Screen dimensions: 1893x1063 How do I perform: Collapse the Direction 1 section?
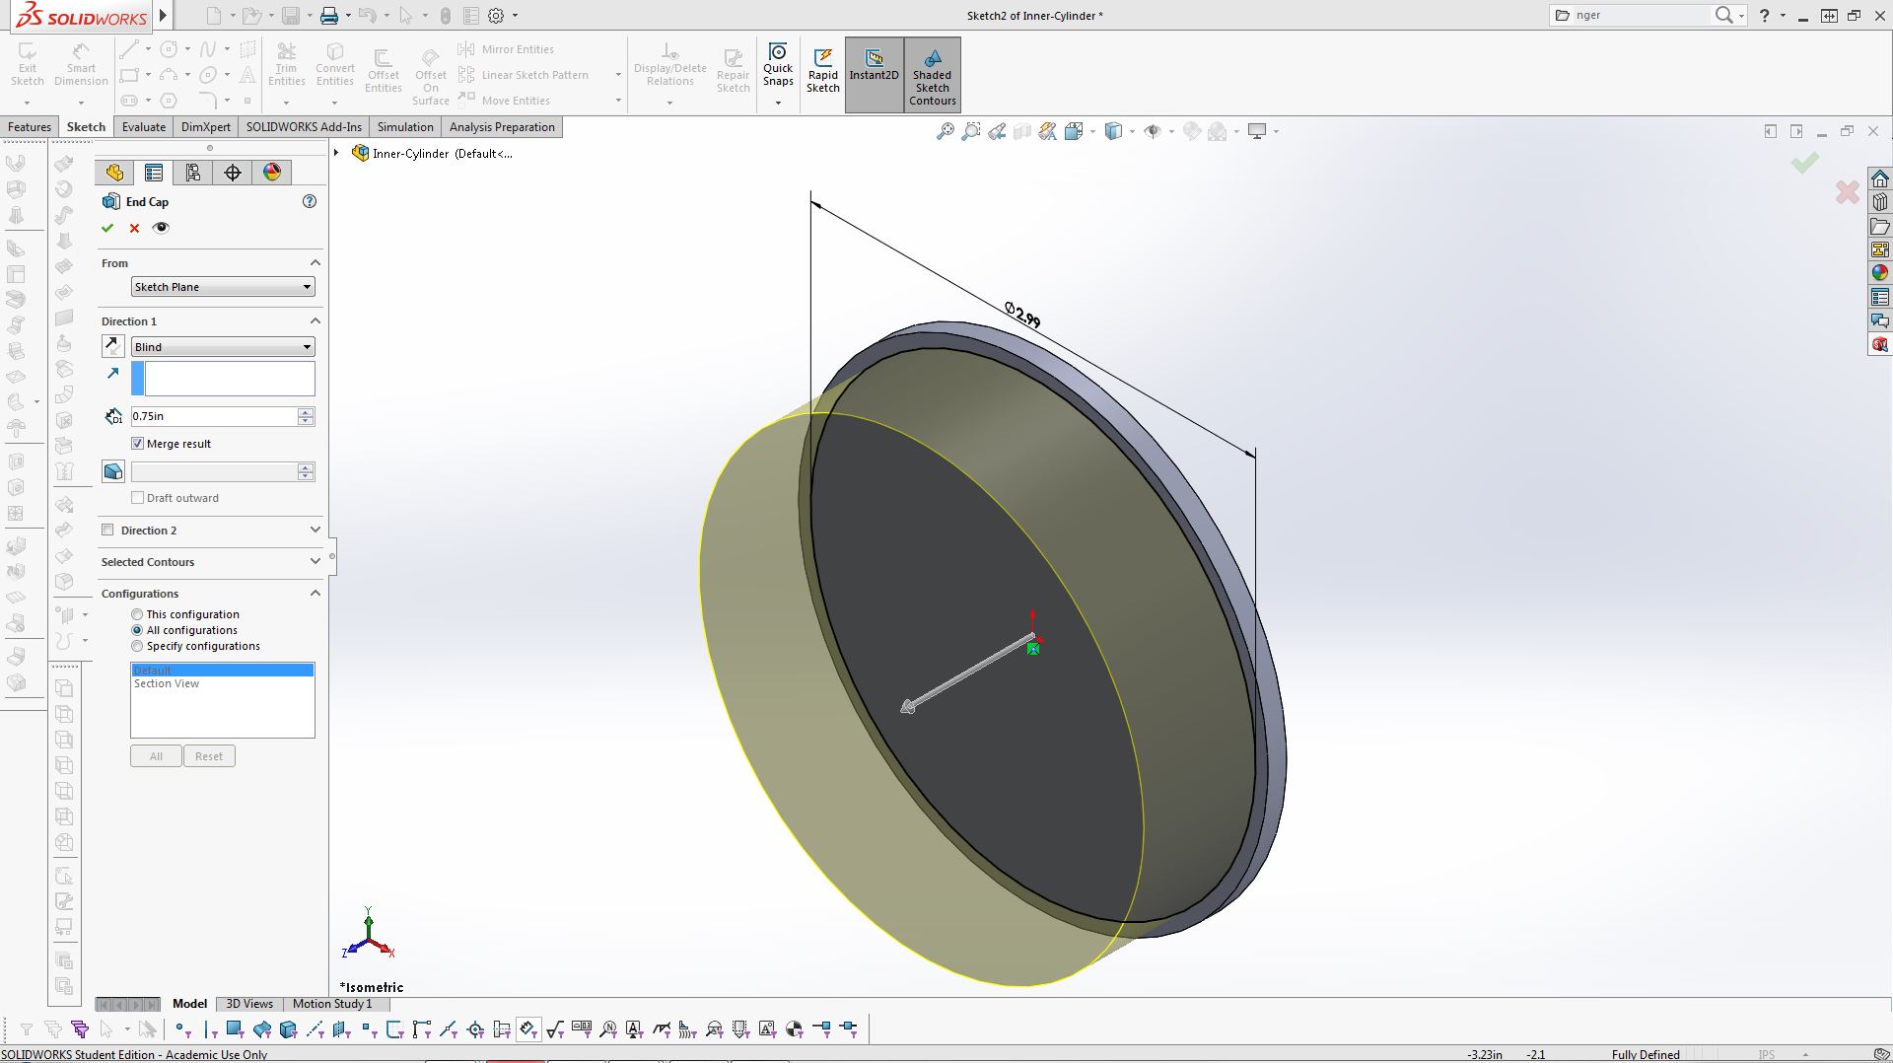[315, 320]
